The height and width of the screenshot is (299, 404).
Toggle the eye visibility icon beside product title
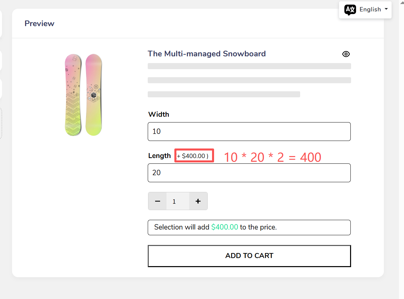click(346, 54)
